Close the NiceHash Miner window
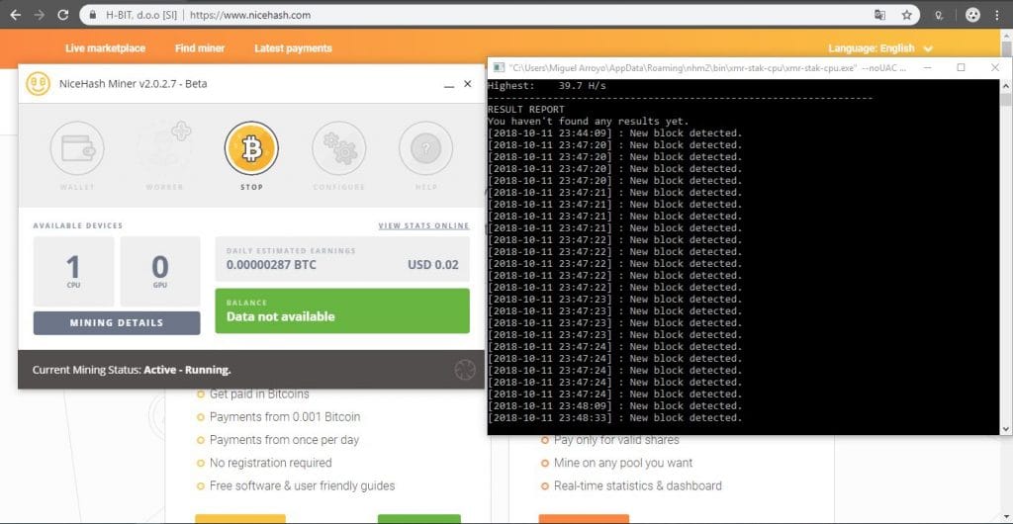 click(468, 84)
